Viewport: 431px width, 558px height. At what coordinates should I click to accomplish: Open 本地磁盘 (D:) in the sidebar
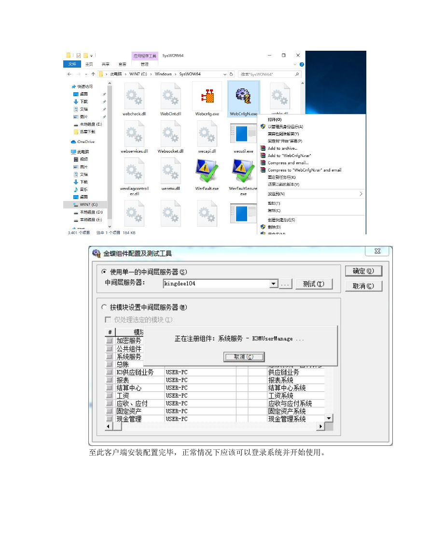click(88, 212)
